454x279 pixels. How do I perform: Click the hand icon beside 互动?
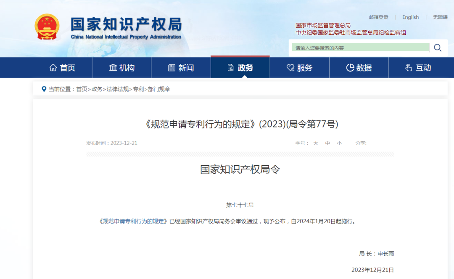click(x=407, y=67)
